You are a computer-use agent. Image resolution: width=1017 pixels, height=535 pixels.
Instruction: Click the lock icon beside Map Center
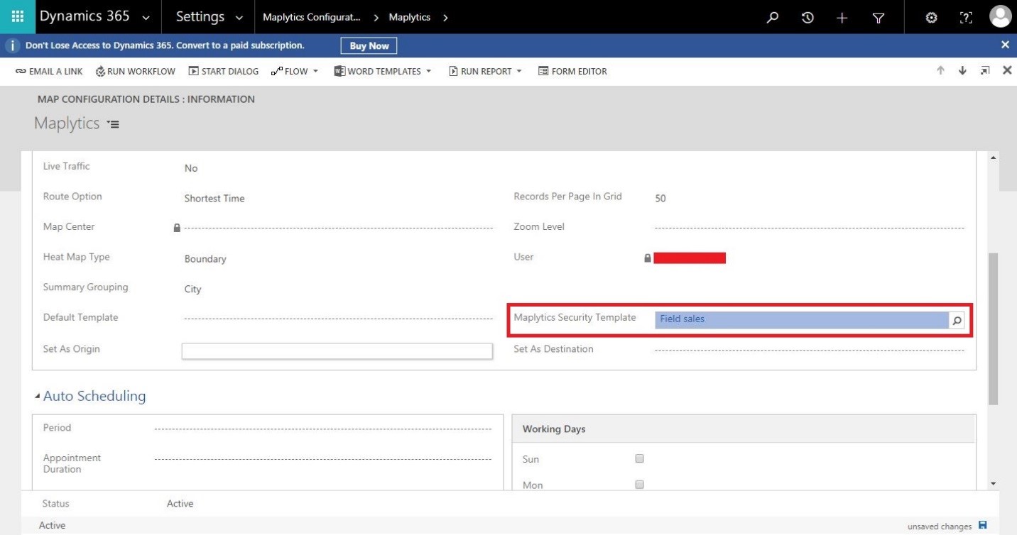coord(177,228)
